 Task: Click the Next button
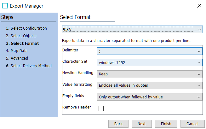[142, 124]
